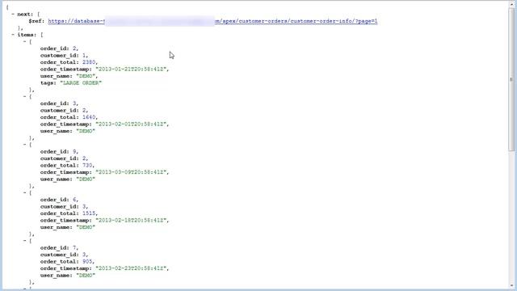
Task: Select timestamp "2013-02-01T20:58:41Z"
Action: (x=131, y=124)
